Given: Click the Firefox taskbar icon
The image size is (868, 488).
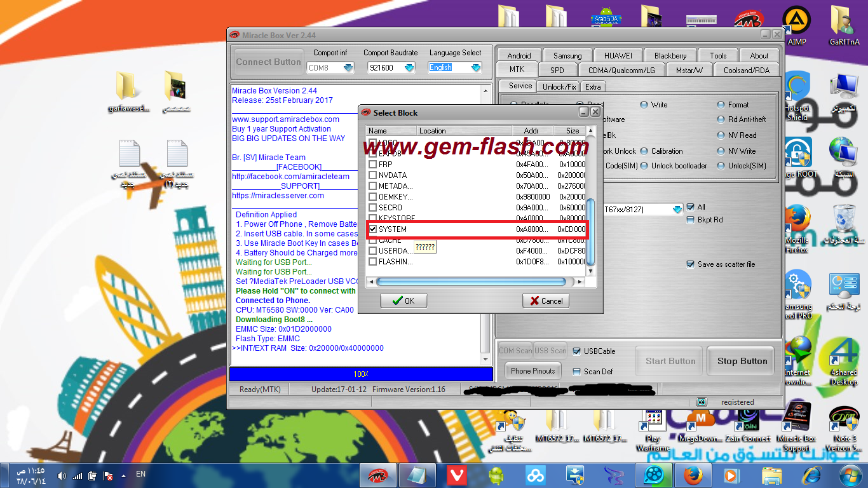Looking at the screenshot, I should click(x=692, y=475).
